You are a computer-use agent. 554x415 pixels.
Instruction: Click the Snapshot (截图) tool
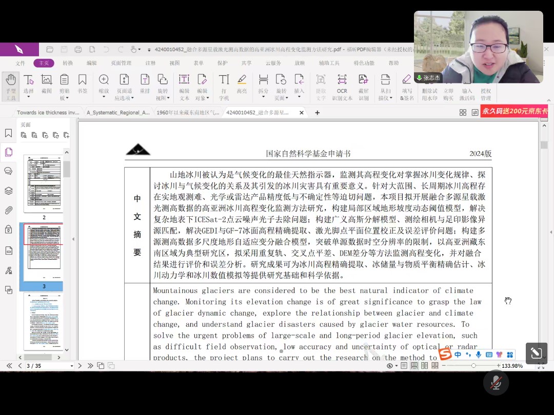pos(47,84)
